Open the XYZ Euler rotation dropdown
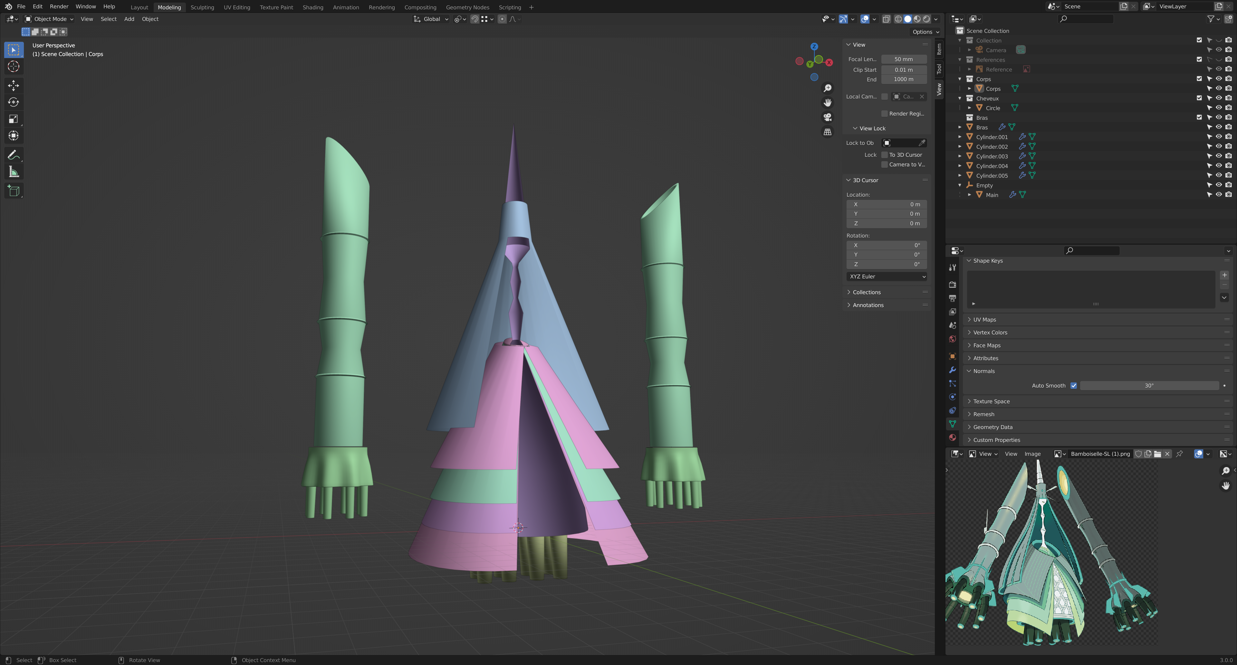This screenshot has width=1237, height=665. [x=887, y=277]
